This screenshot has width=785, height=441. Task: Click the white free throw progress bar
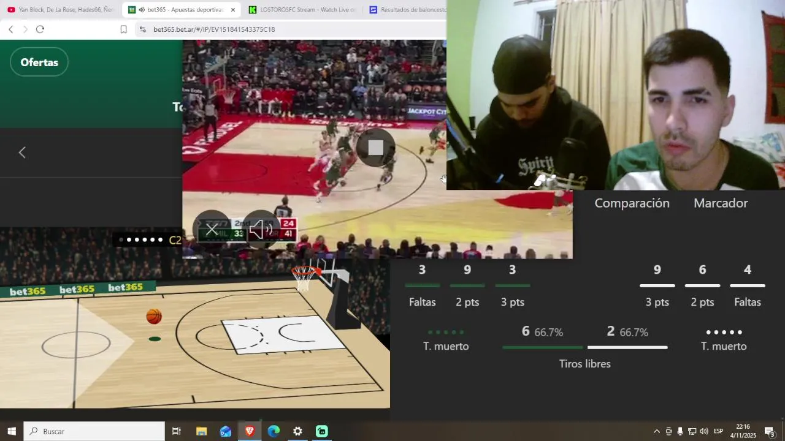[627, 348]
